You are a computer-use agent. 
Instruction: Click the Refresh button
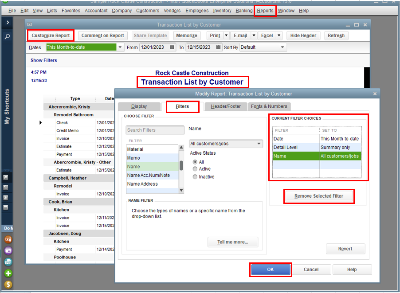[x=336, y=35]
